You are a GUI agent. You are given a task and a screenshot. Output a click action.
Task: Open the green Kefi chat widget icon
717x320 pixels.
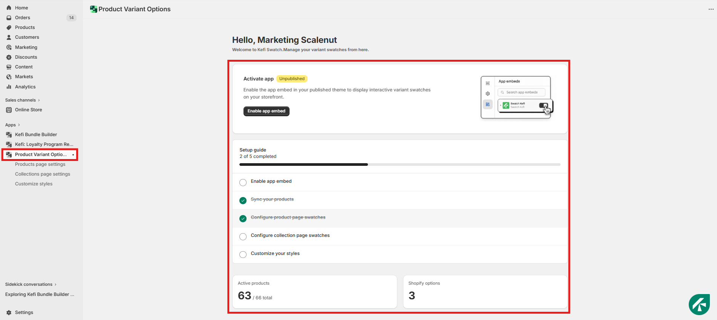pyautogui.click(x=699, y=305)
